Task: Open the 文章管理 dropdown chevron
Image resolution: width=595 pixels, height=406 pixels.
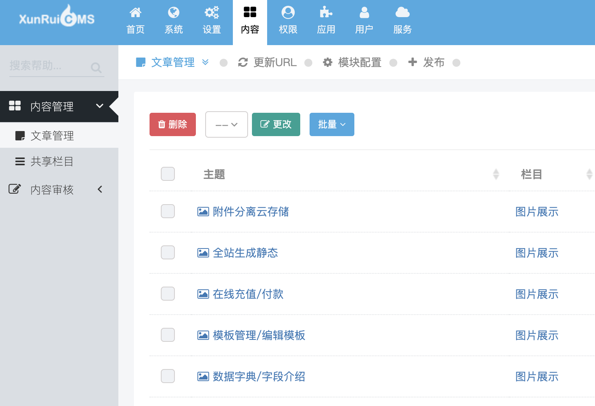Action: [x=205, y=62]
